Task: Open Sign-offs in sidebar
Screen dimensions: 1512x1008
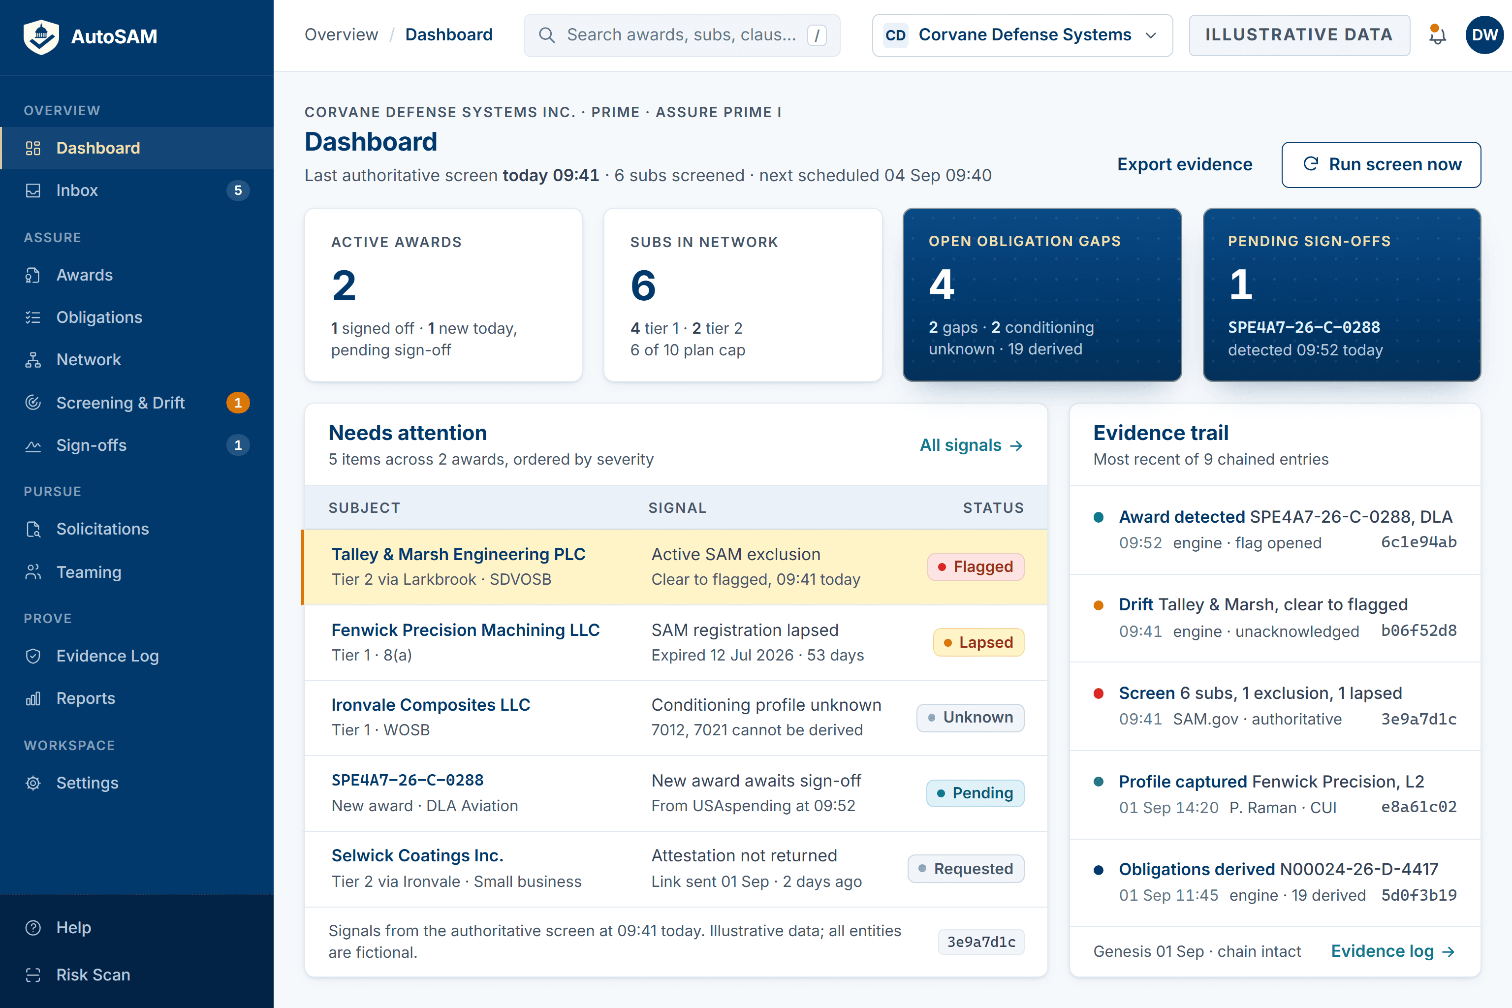Action: 137,445
